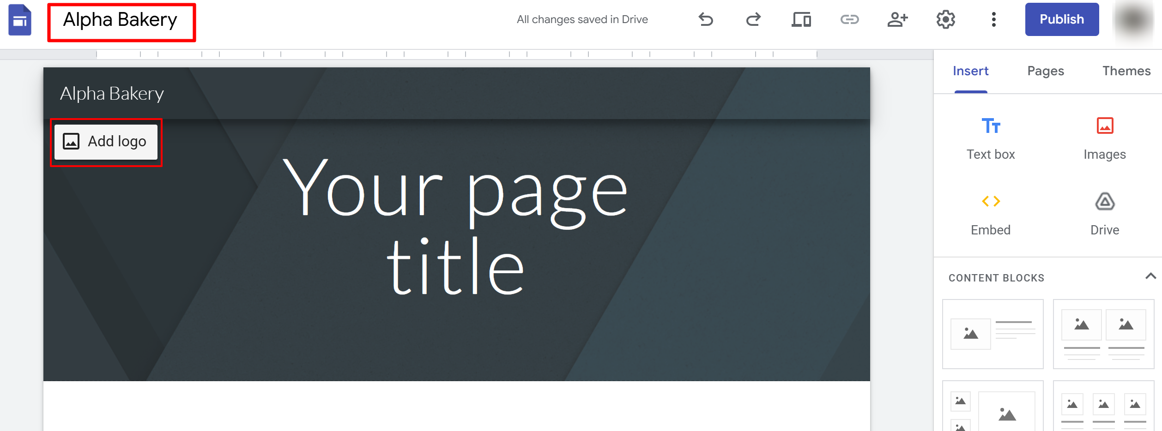Open the device preview icon
1162x431 pixels.
coord(801,19)
